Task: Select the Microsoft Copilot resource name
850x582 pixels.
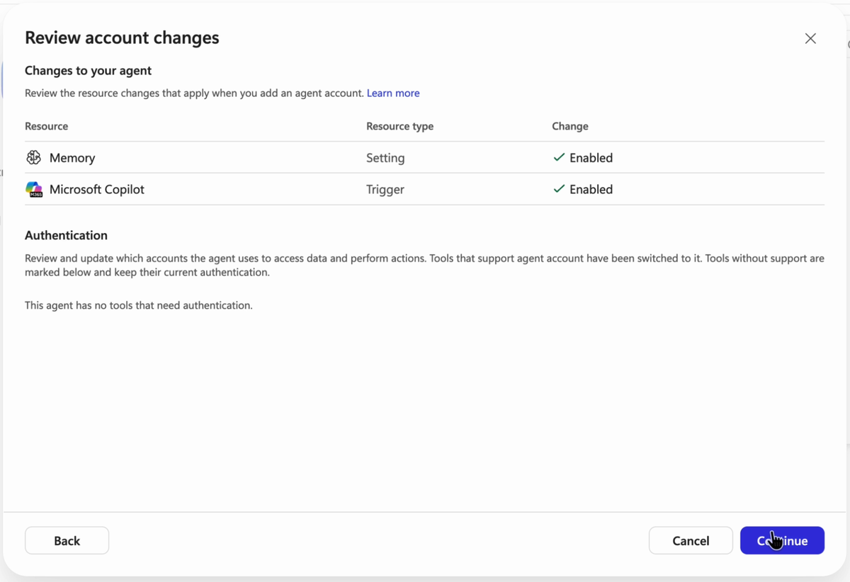Action: point(97,189)
